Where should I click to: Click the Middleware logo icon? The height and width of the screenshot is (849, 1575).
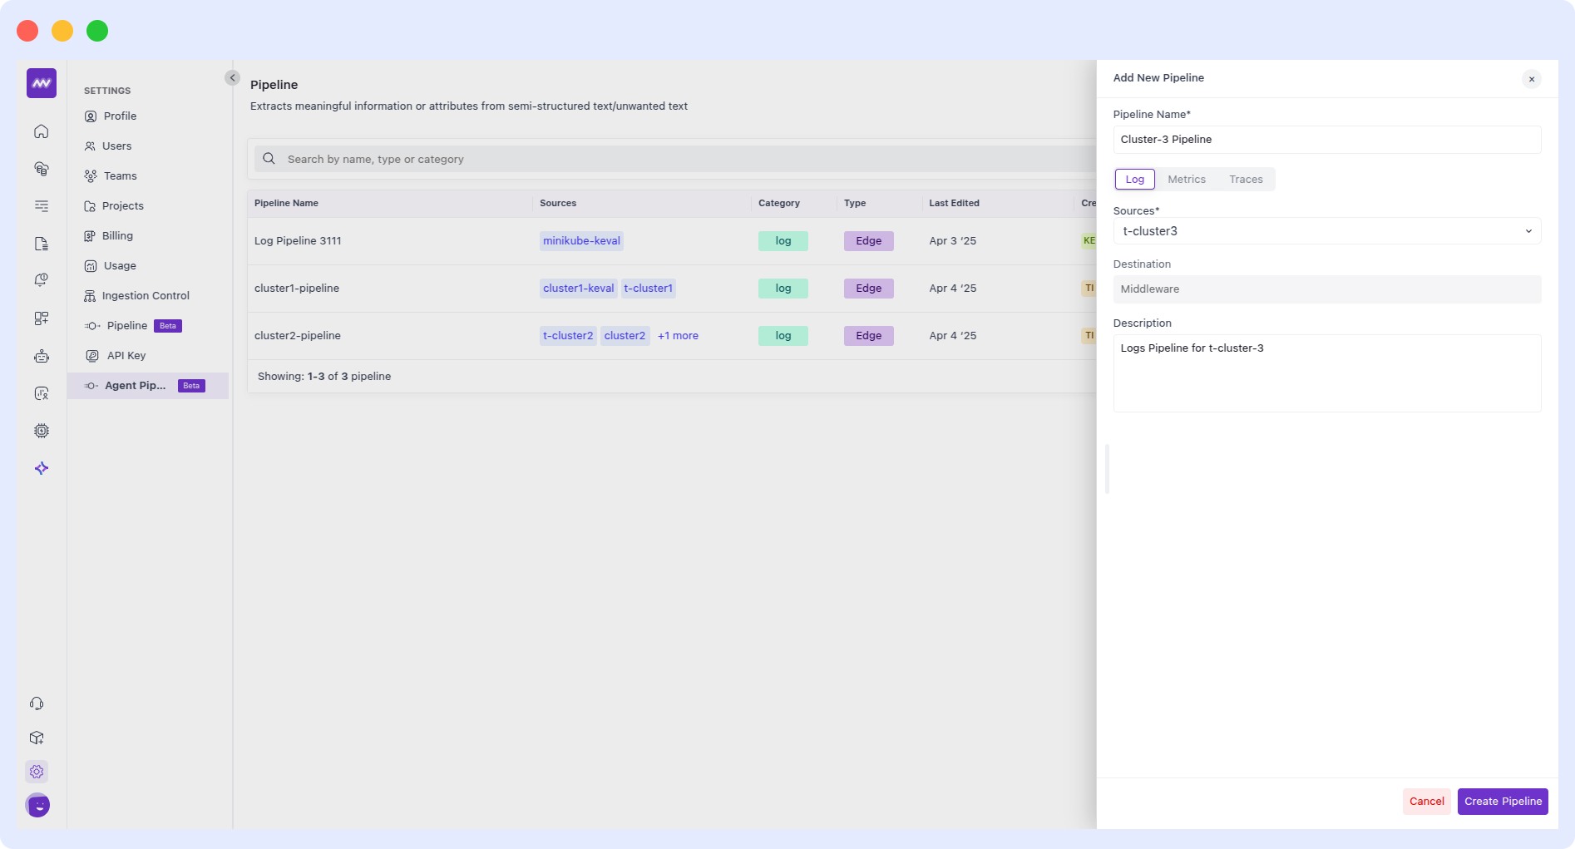point(42,83)
